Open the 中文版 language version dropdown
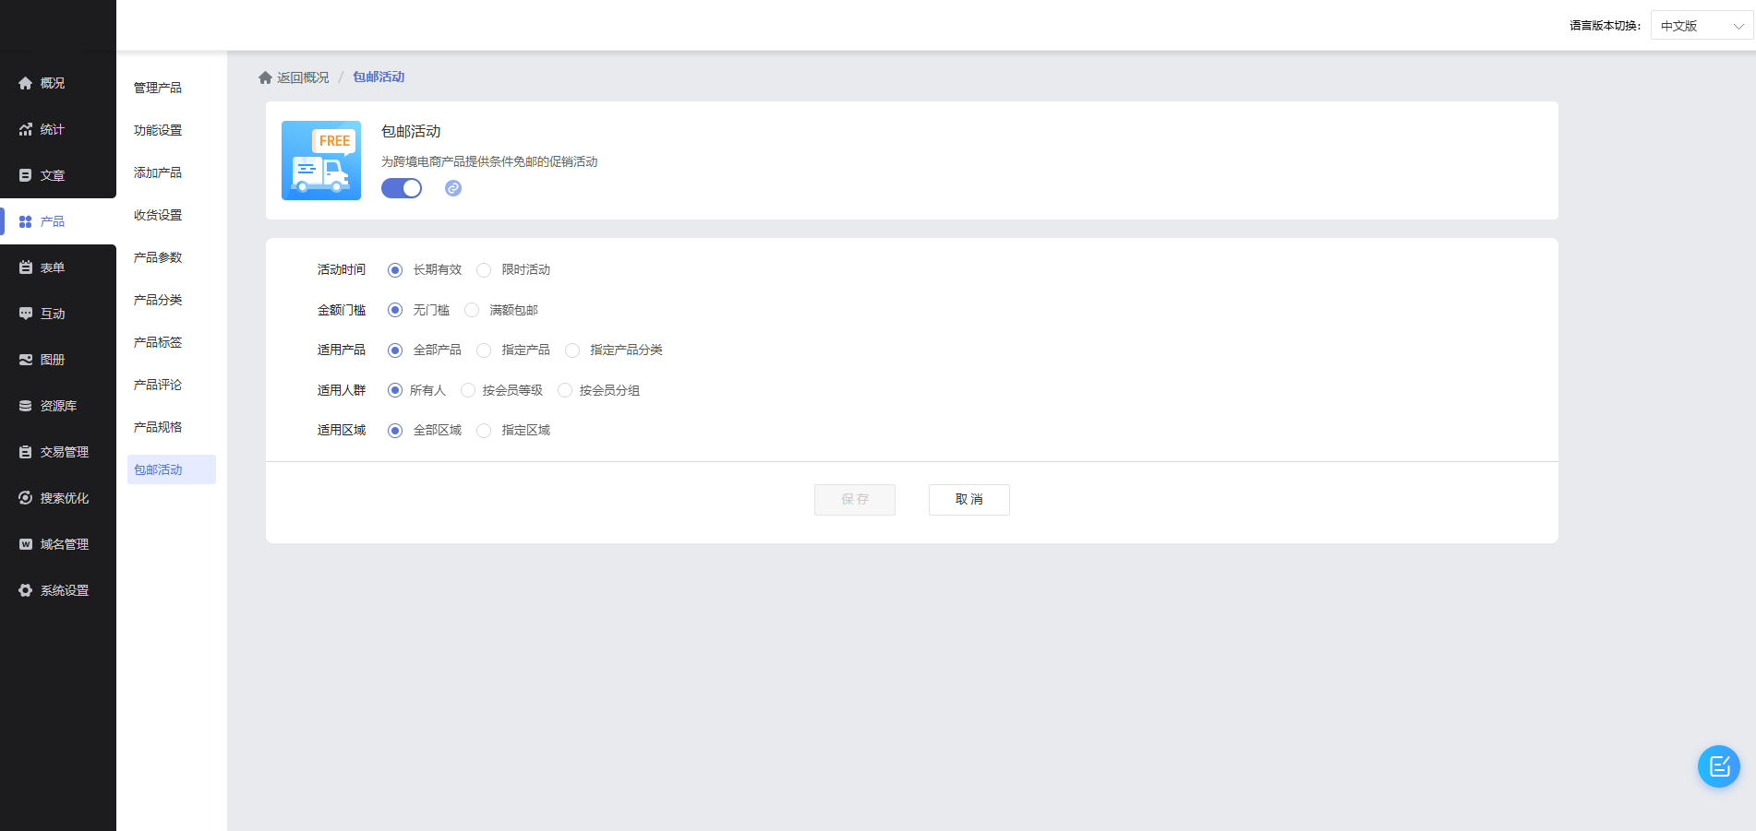This screenshot has height=831, width=1756. click(1702, 26)
